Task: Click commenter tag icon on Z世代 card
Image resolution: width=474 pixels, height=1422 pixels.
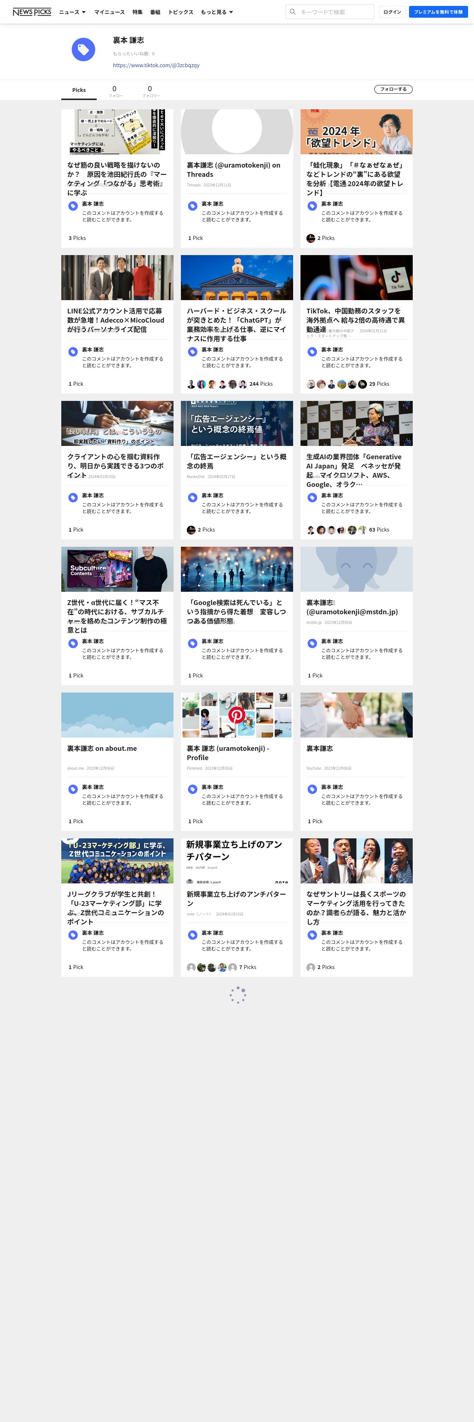Action: [73, 643]
